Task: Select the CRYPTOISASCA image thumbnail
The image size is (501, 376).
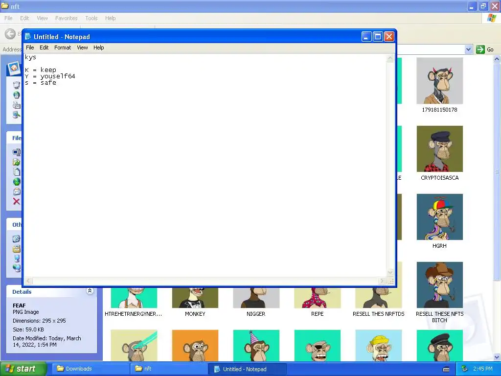Action: (440, 149)
